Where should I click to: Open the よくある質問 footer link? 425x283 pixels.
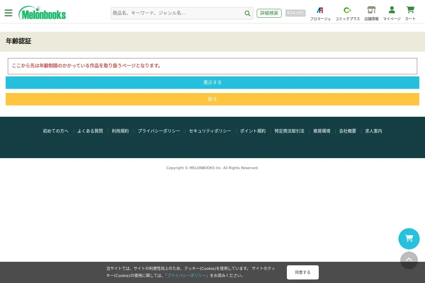tap(90, 131)
